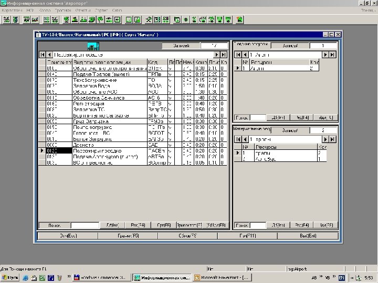Viewport: 378px width, 283px height.
Task: Select the row 'Заправка Вода'
Action: coord(133,86)
